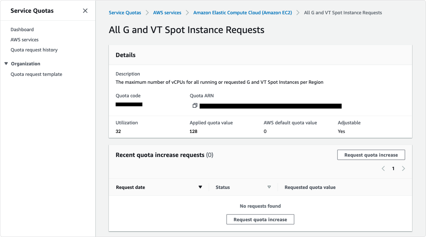View Quota request history
The image size is (426, 237).
click(34, 50)
